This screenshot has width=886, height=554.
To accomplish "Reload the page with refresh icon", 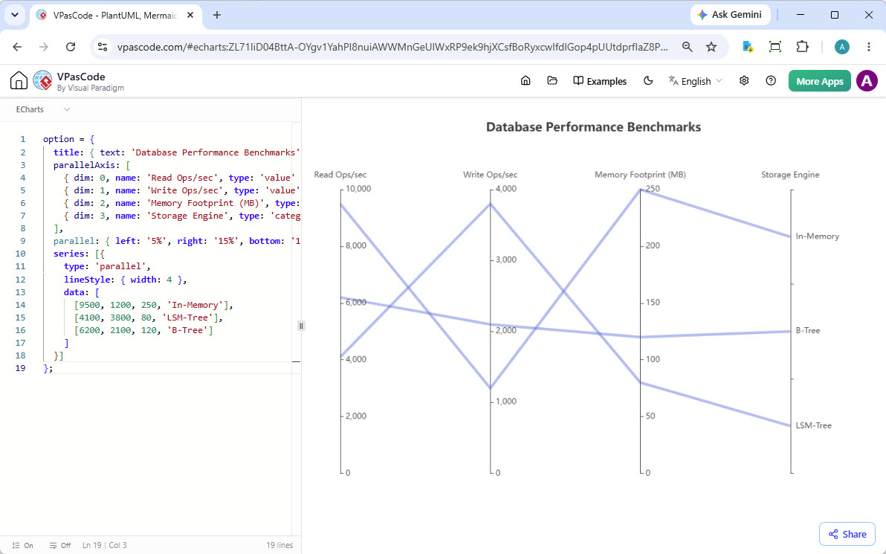I will [x=71, y=47].
